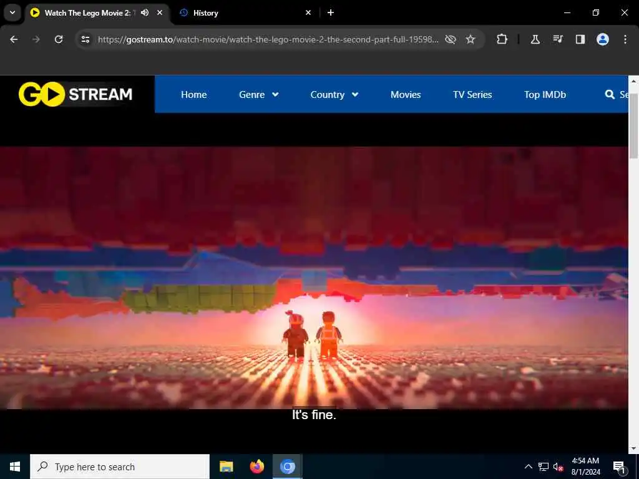Image resolution: width=639 pixels, height=479 pixels.
Task: View site information icon in address bar
Action: 85,39
